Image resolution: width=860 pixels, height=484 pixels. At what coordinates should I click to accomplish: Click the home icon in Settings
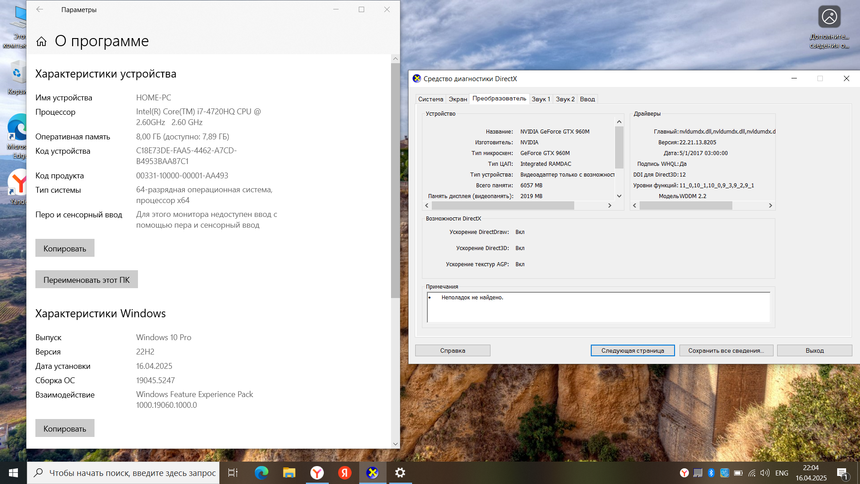[41, 42]
